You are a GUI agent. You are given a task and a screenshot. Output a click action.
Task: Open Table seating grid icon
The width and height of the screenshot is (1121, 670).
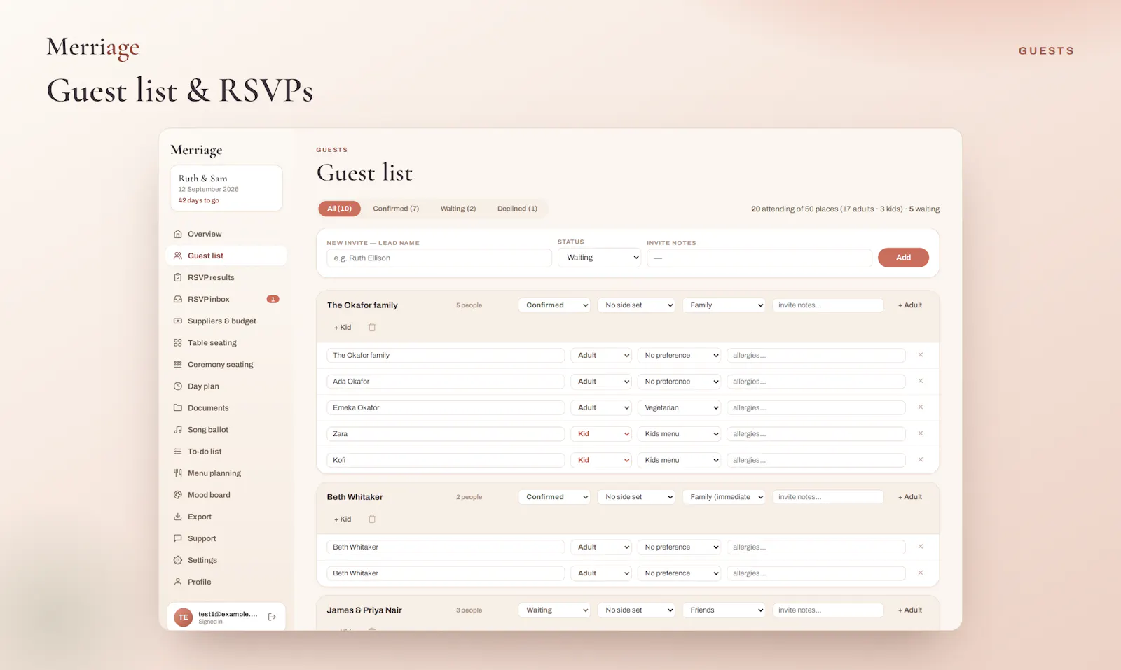pyautogui.click(x=178, y=342)
